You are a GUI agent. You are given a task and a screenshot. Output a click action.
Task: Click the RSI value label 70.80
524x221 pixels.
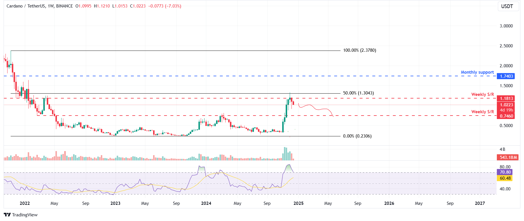[x=505, y=172]
